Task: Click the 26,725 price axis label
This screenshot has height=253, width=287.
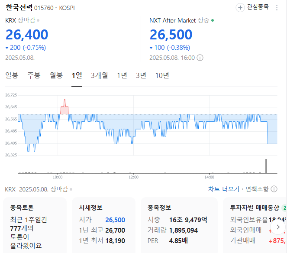Action: (11, 95)
